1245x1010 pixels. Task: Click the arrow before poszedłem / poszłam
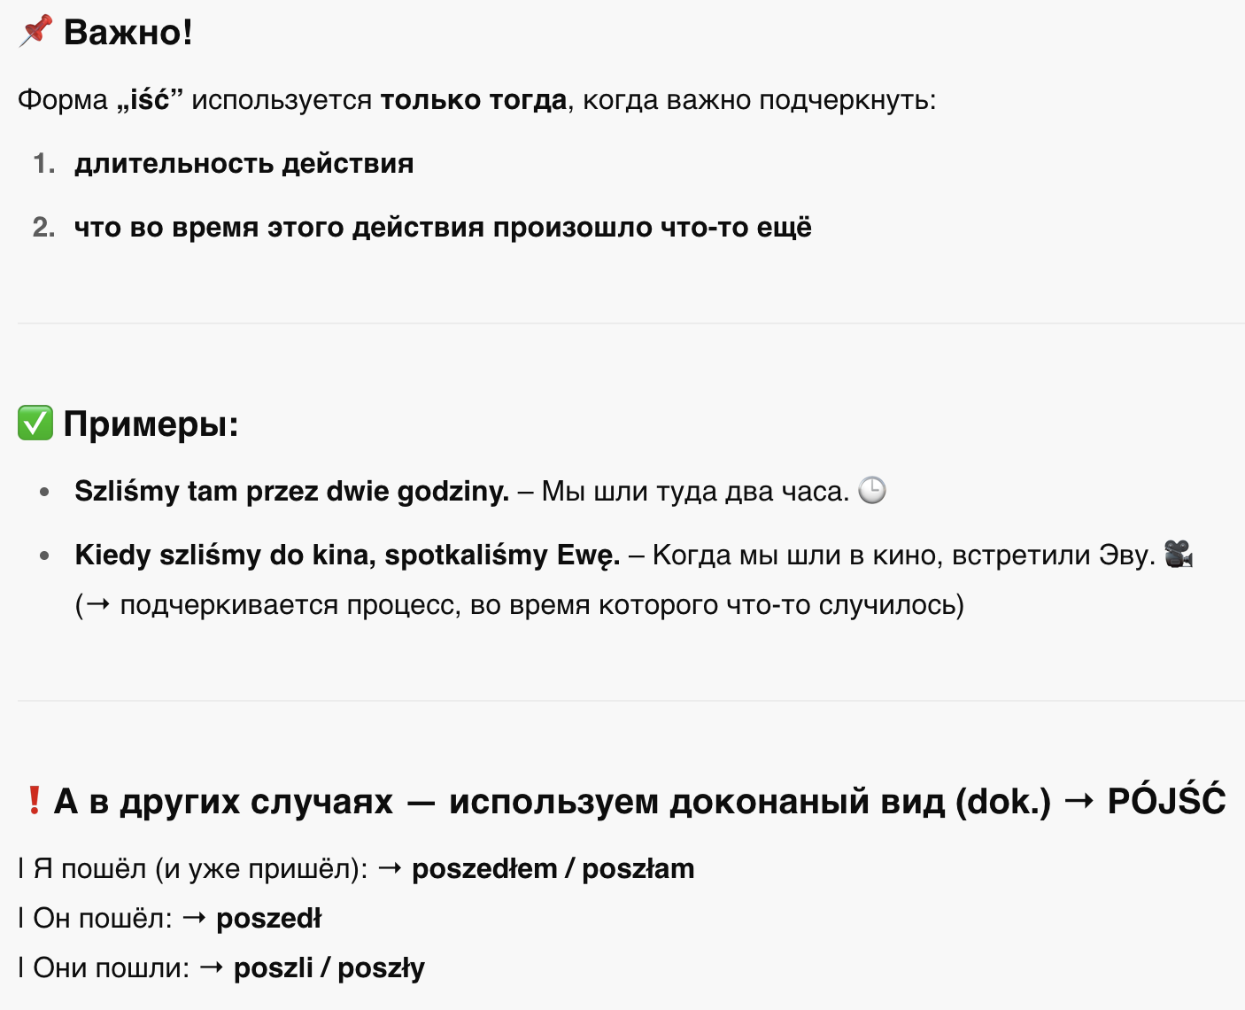[x=390, y=868]
